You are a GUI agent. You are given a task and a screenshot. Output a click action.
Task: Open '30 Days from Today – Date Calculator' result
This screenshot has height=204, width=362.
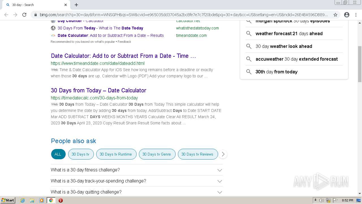click(98, 90)
